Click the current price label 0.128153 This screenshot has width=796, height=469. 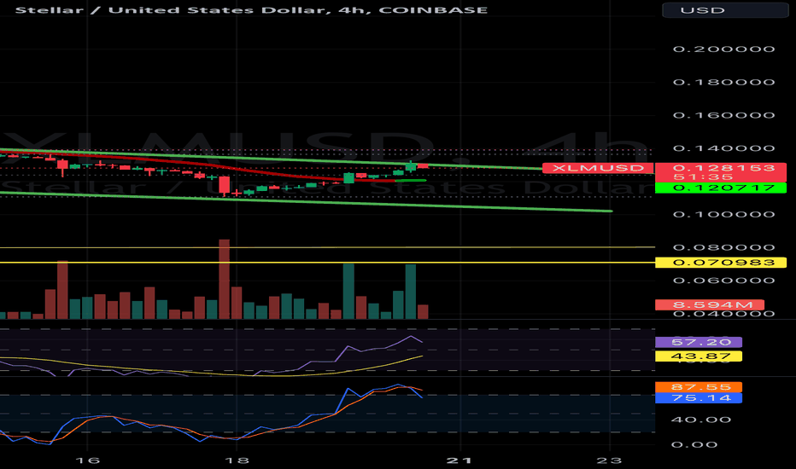[x=723, y=168]
